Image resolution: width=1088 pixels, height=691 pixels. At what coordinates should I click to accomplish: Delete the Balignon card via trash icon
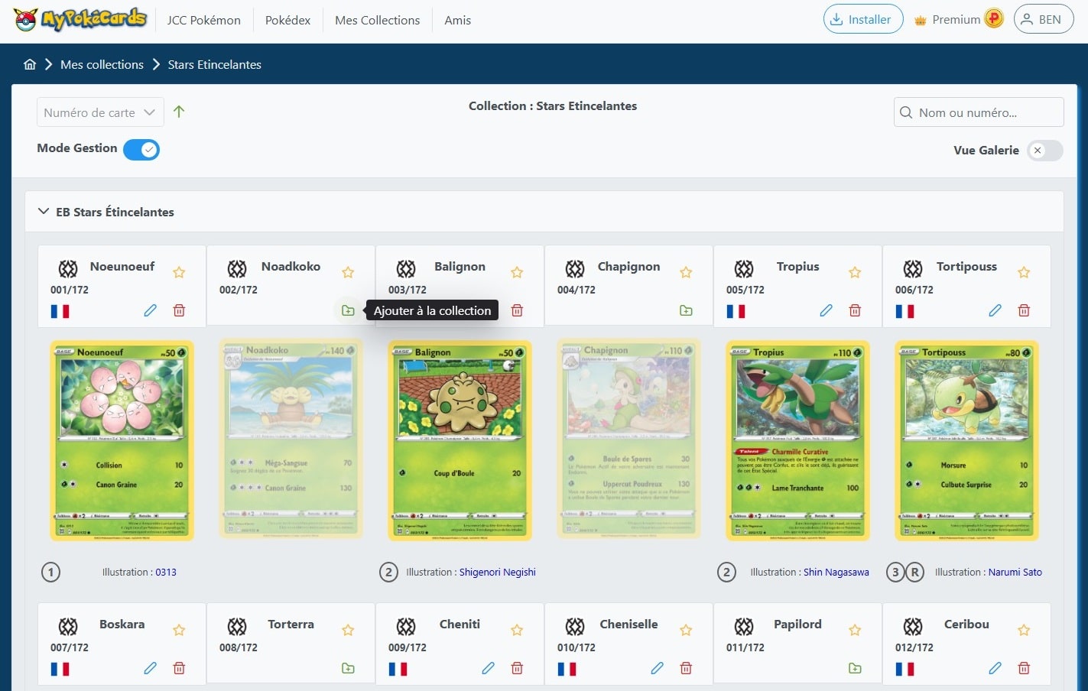[517, 310]
